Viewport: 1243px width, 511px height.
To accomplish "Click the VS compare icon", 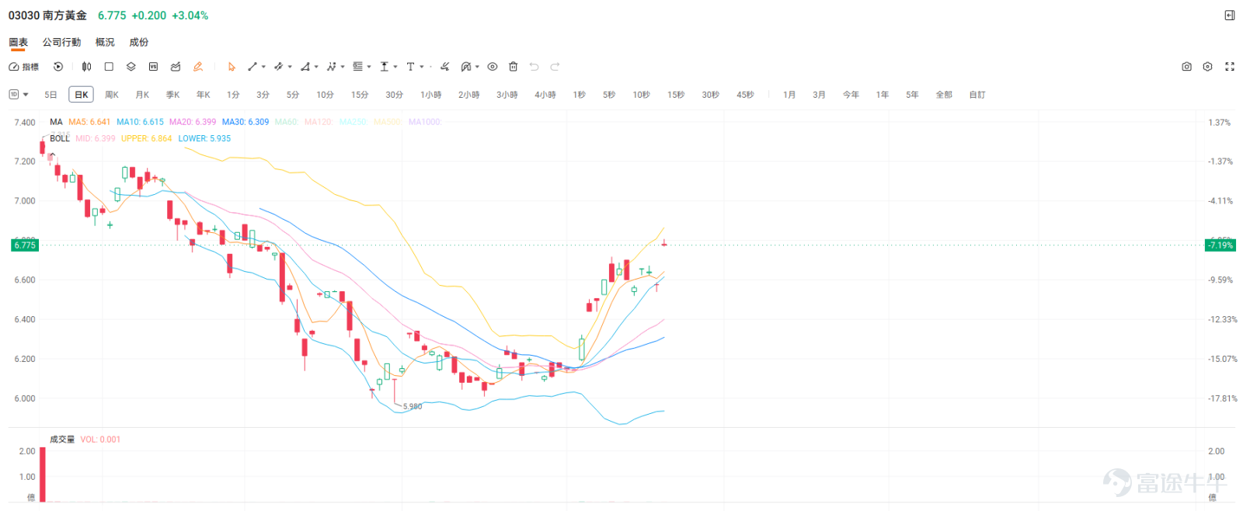I will (x=153, y=67).
